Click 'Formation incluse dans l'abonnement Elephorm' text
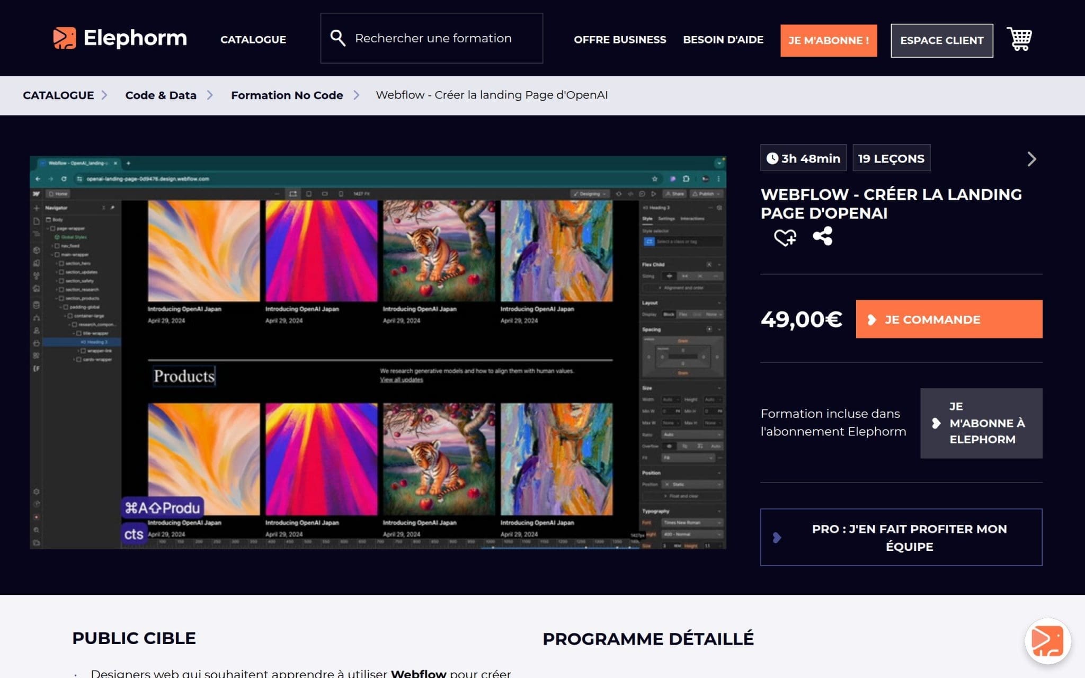The width and height of the screenshot is (1085, 678). tap(833, 423)
